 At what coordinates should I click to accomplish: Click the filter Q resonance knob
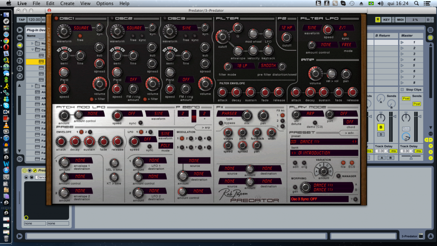tap(237, 28)
